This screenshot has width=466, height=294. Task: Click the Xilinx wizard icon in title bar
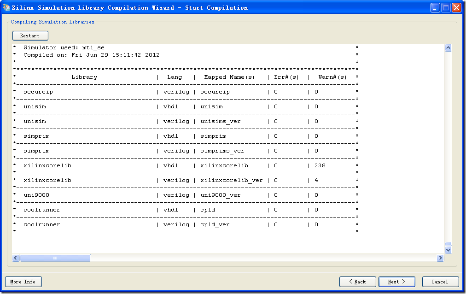coord(6,7)
